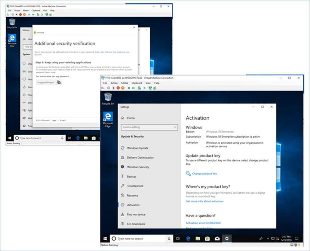Viewport: 310px width, 251px height.
Task: Open Clipboard menu in HVD-ClientRS5 window
Action: click(x=36, y=10)
